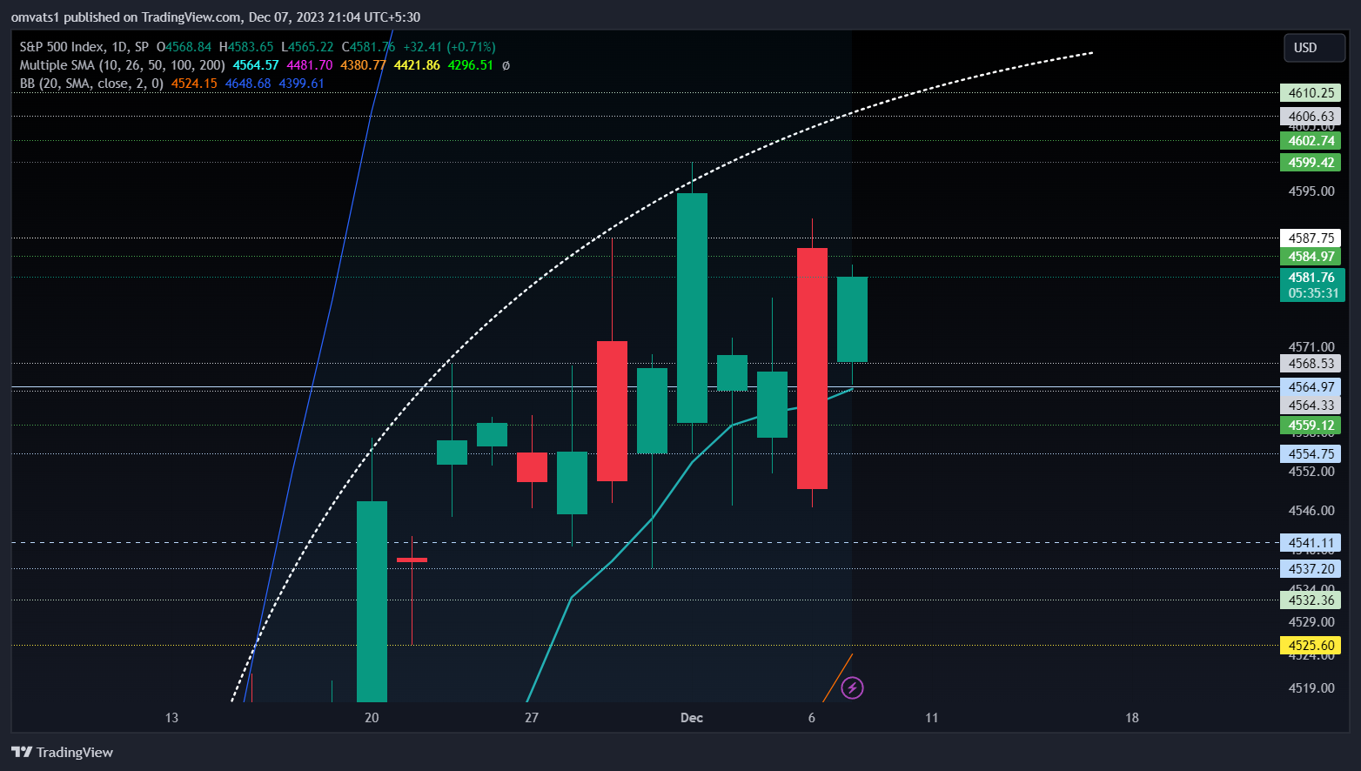Click the 4568.53 price label

click(1311, 364)
